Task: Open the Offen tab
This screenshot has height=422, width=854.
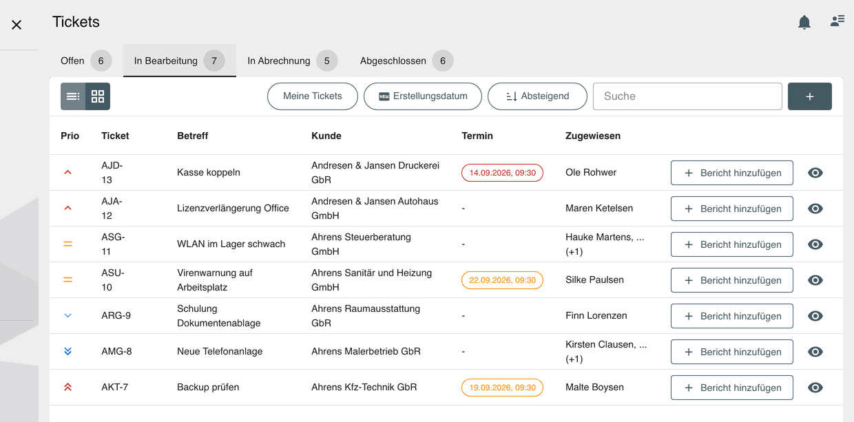Action: 86,61
